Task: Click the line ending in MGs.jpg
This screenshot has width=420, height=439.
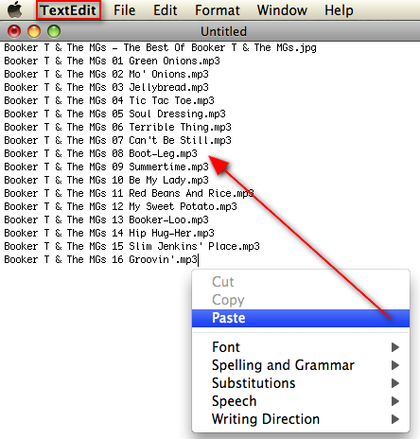Action: tap(160, 48)
